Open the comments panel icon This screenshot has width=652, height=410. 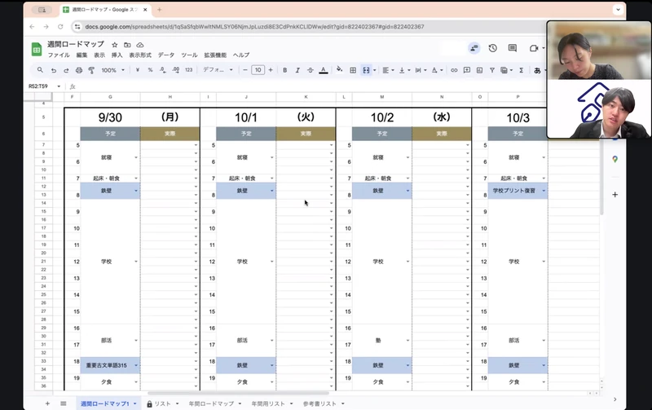pyautogui.click(x=513, y=48)
